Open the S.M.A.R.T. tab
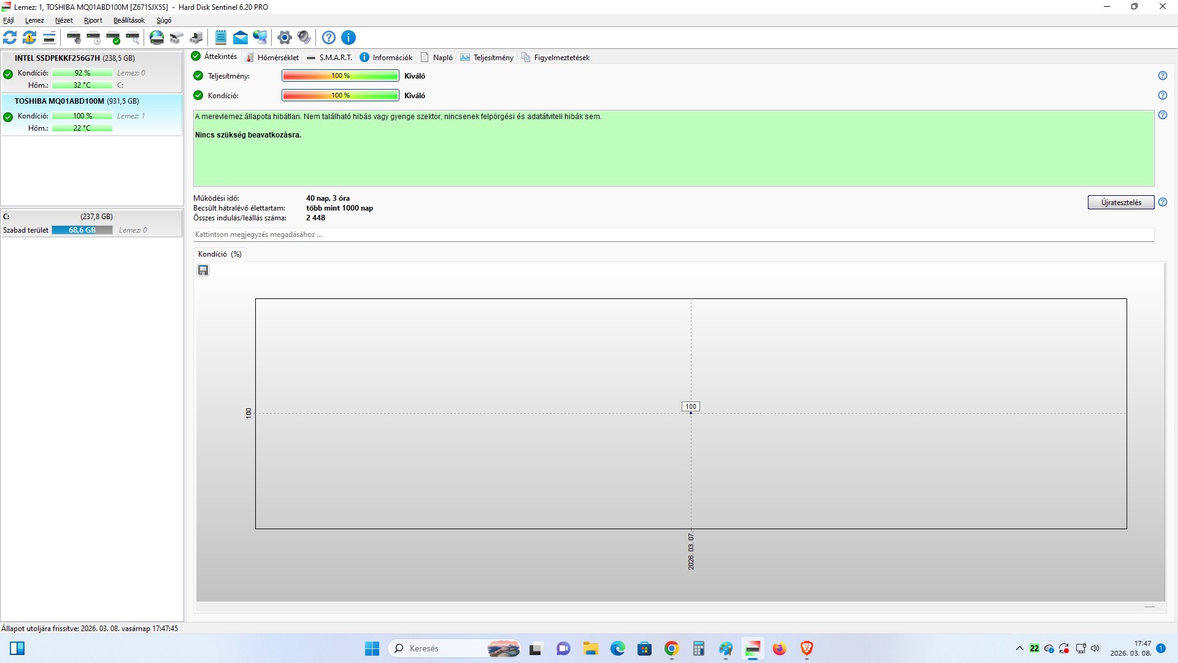The image size is (1178, 663). click(x=329, y=58)
